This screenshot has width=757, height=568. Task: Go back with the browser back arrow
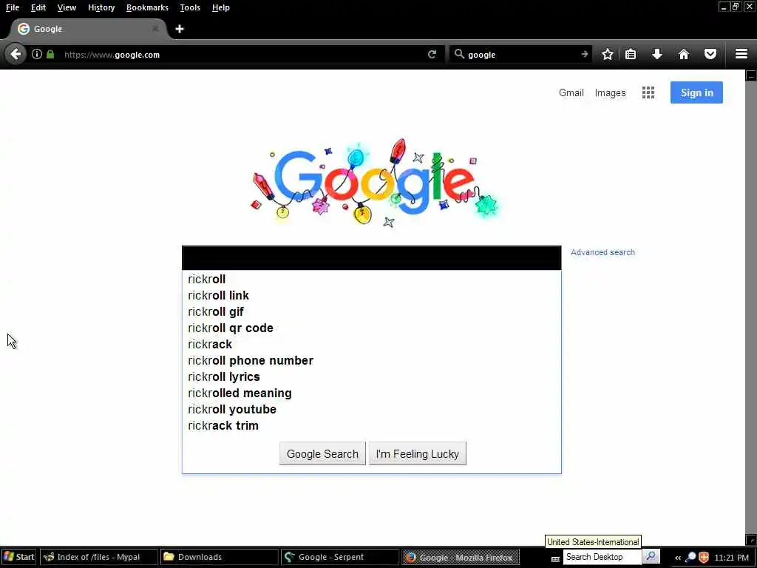coord(16,54)
